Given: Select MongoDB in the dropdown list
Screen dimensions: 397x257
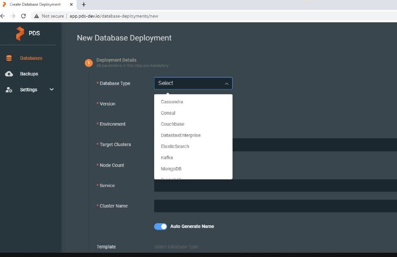Looking at the screenshot, I should coord(171,169).
